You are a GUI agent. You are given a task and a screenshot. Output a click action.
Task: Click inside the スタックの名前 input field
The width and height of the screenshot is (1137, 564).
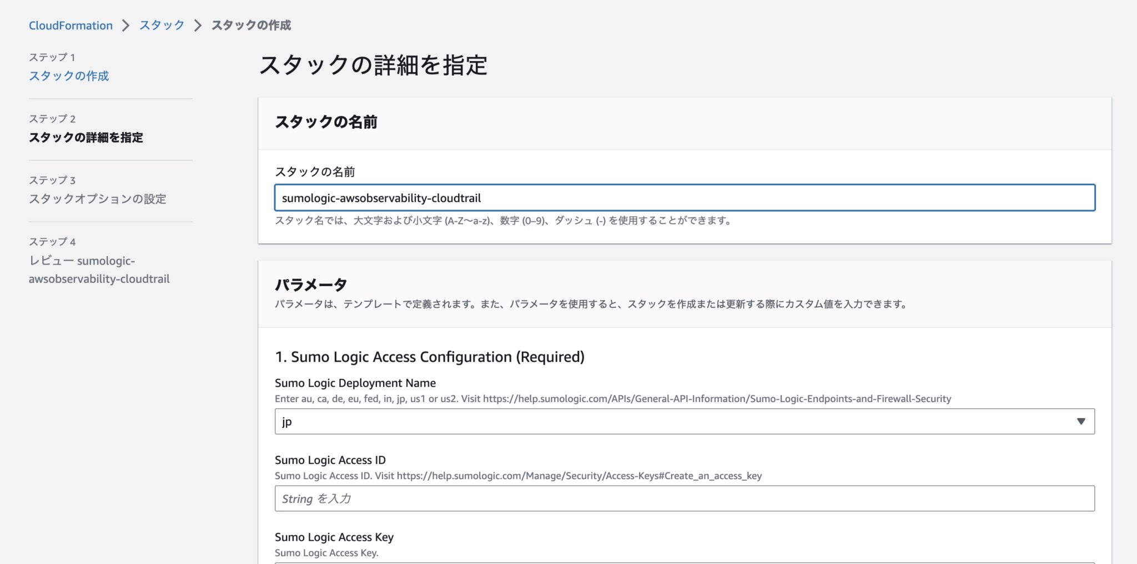[x=684, y=197]
